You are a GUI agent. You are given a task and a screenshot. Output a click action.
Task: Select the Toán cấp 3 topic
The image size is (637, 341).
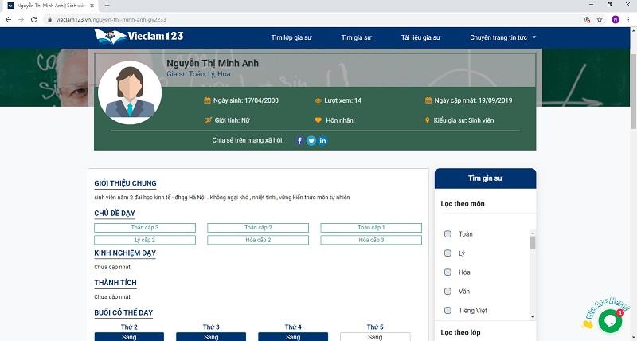(x=145, y=228)
